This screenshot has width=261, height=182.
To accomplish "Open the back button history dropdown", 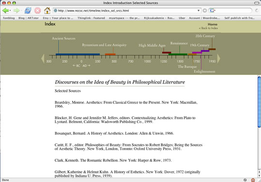I will click(10, 11).
